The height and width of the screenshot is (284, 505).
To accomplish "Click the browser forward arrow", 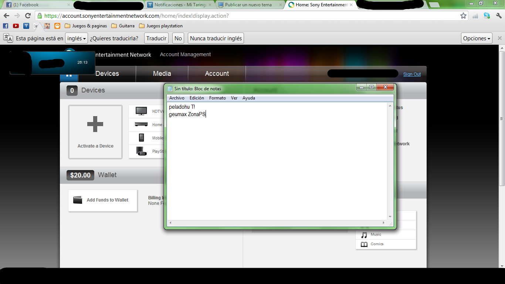I will [17, 16].
